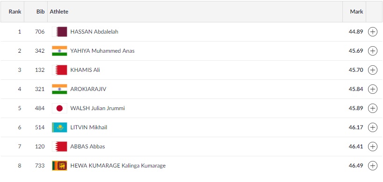Open details for KHAMIS Ali's 45.70 result
The image size is (383, 182).
373,70
